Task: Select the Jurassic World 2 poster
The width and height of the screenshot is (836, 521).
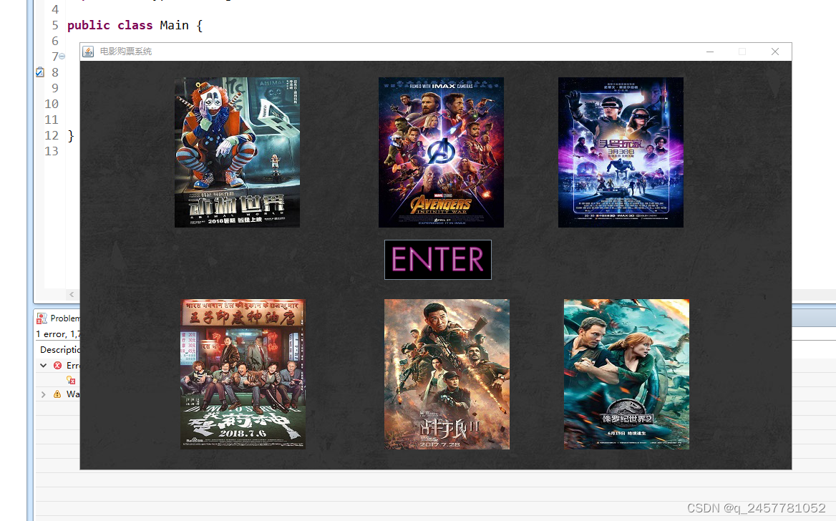Action: (x=626, y=374)
